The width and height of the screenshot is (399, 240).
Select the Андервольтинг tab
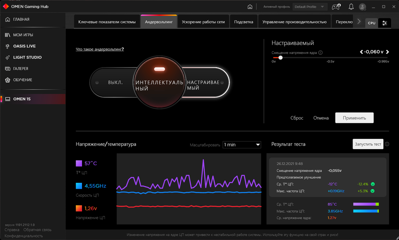click(x=159, y=22)
